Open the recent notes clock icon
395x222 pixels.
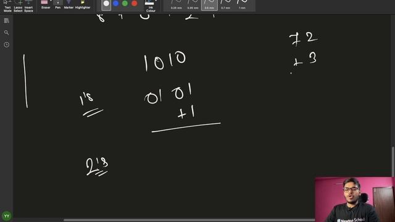[x=7, y=45]
